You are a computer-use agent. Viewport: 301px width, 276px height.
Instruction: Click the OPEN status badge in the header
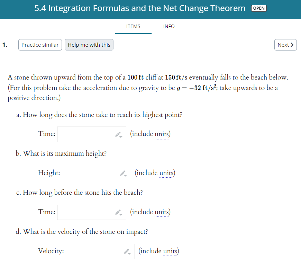click(x=259, y=8)
